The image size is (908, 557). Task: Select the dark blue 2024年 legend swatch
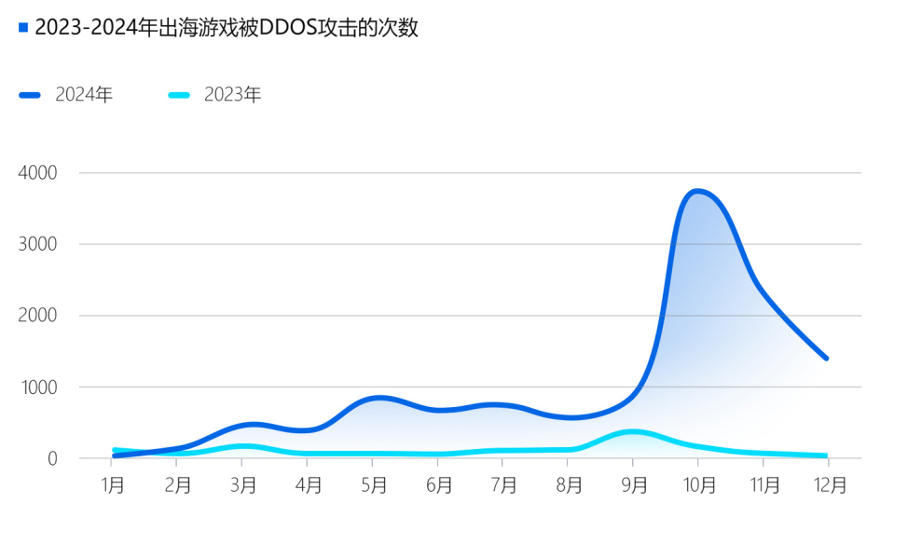[30, 95]
